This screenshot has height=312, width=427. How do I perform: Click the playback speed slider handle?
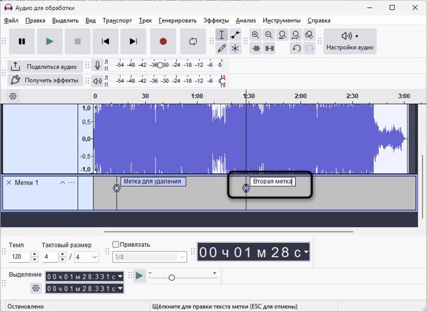[171, 278]
